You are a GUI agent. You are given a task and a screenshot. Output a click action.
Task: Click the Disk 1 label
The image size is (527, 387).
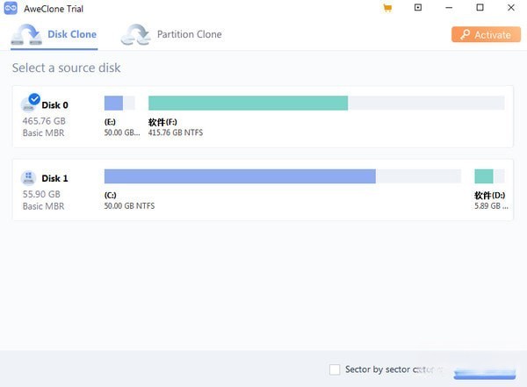point(54,178)
